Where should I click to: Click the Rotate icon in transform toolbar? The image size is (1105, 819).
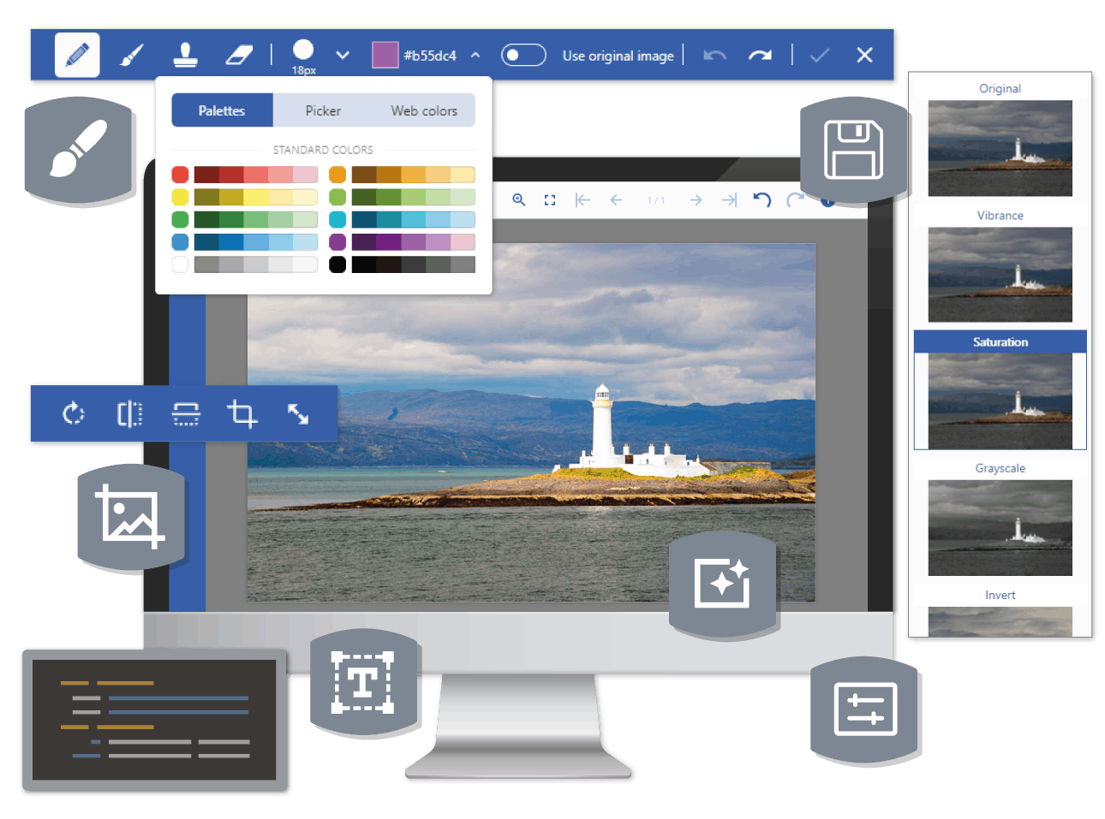[74, 414]
